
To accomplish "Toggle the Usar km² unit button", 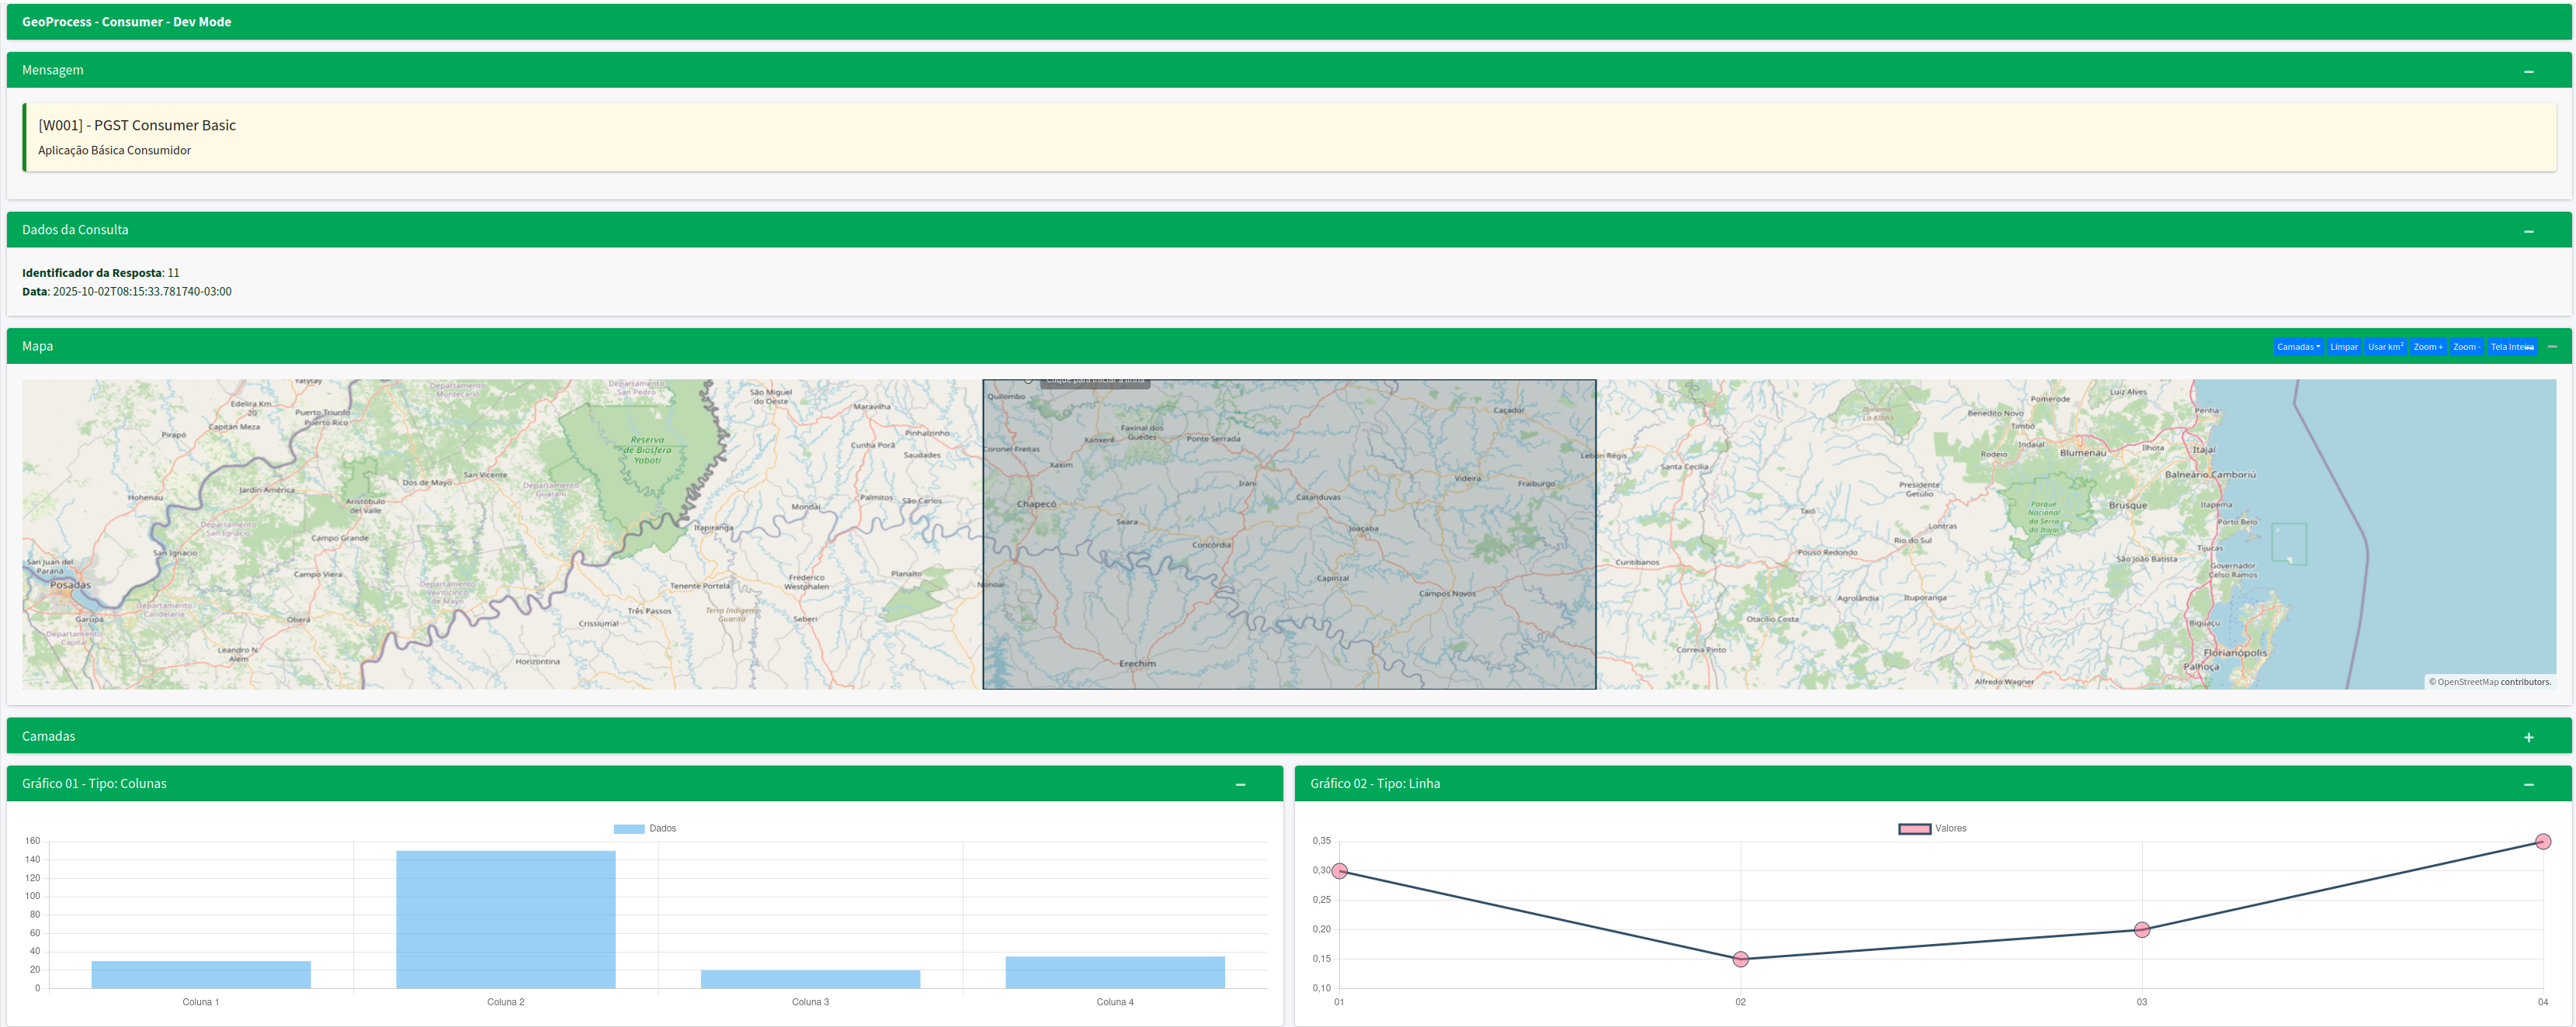I will point(2385,347).
